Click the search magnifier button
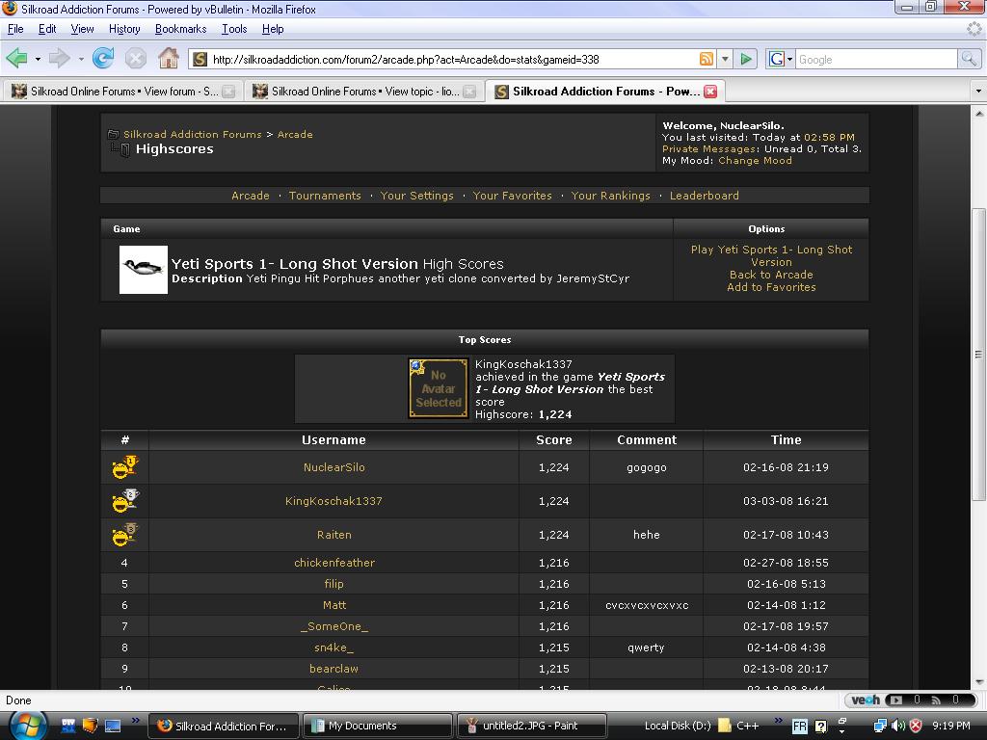Viewport: 987px width, 740px height. [x=970, y=59]
